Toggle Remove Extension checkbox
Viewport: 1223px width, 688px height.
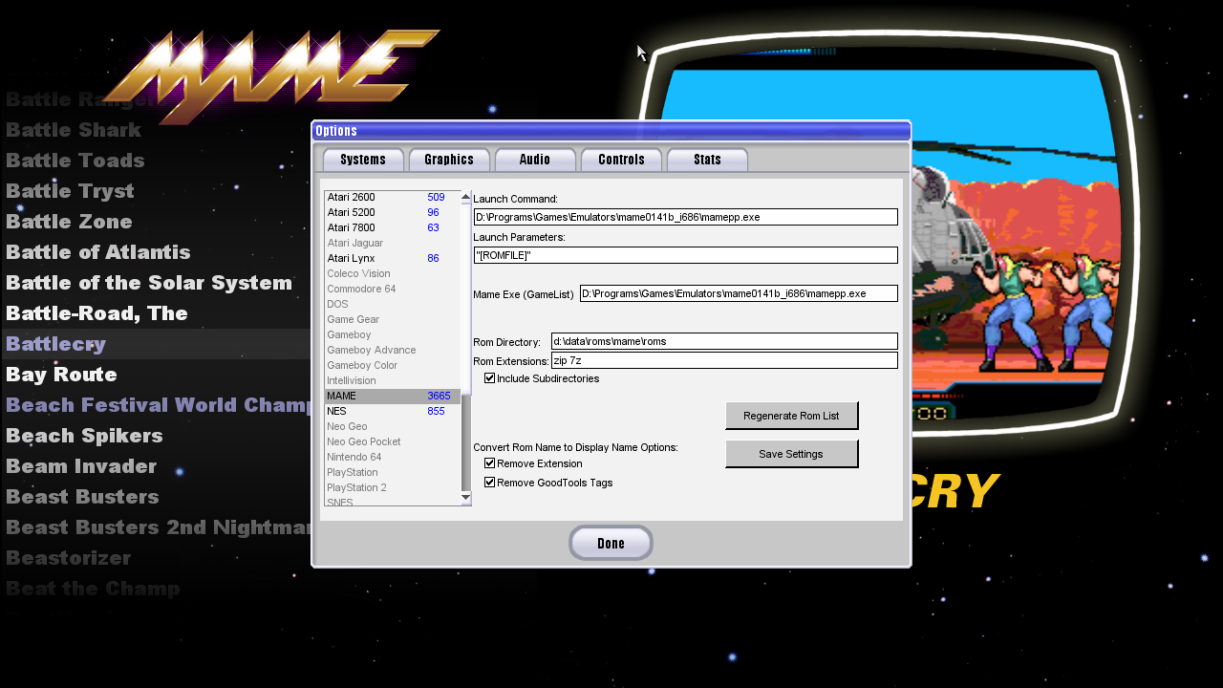[490, 463]
